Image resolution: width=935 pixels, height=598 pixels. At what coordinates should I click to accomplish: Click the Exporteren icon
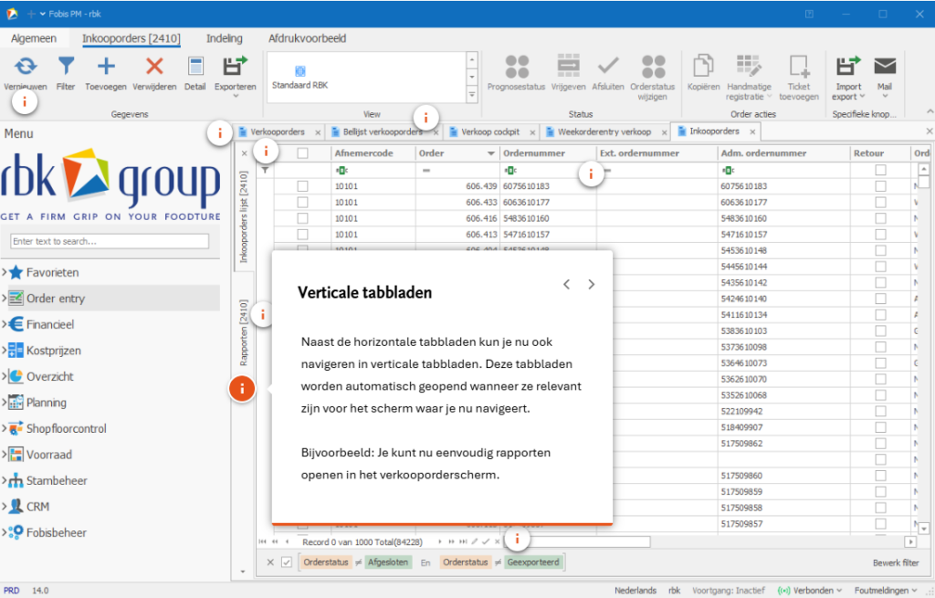coord(236,66)
